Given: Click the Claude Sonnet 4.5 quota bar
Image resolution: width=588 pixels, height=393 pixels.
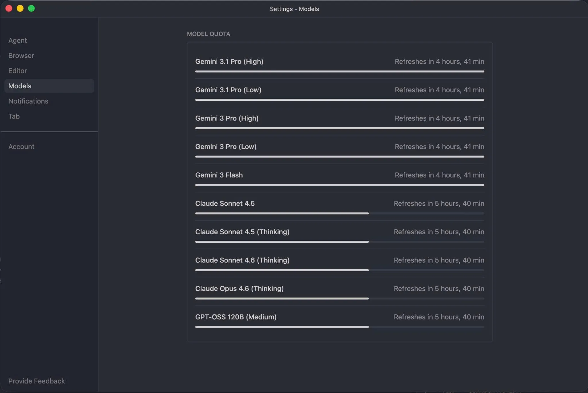Looking at the screenshot, I should (x=339, y=213).
